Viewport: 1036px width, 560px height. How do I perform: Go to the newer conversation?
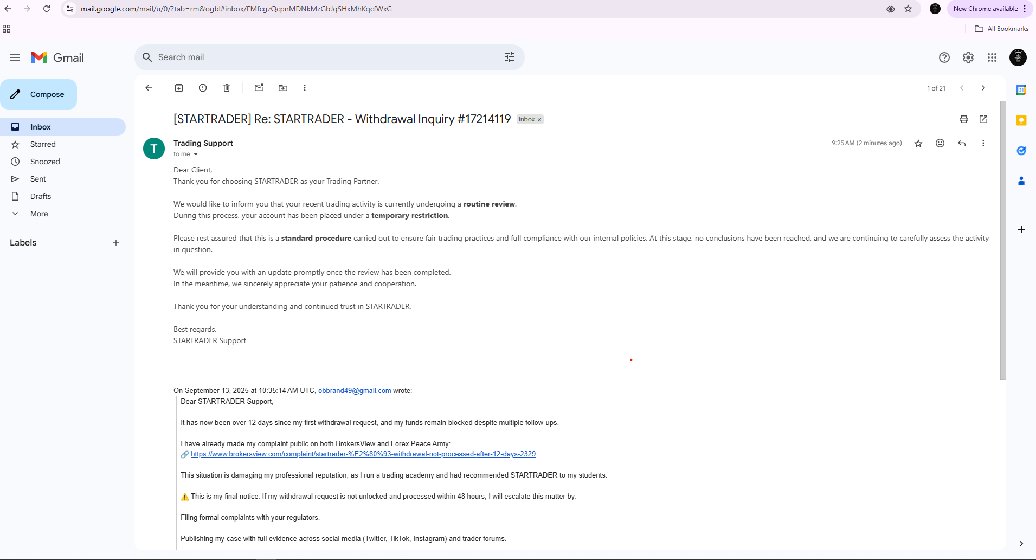962,88
